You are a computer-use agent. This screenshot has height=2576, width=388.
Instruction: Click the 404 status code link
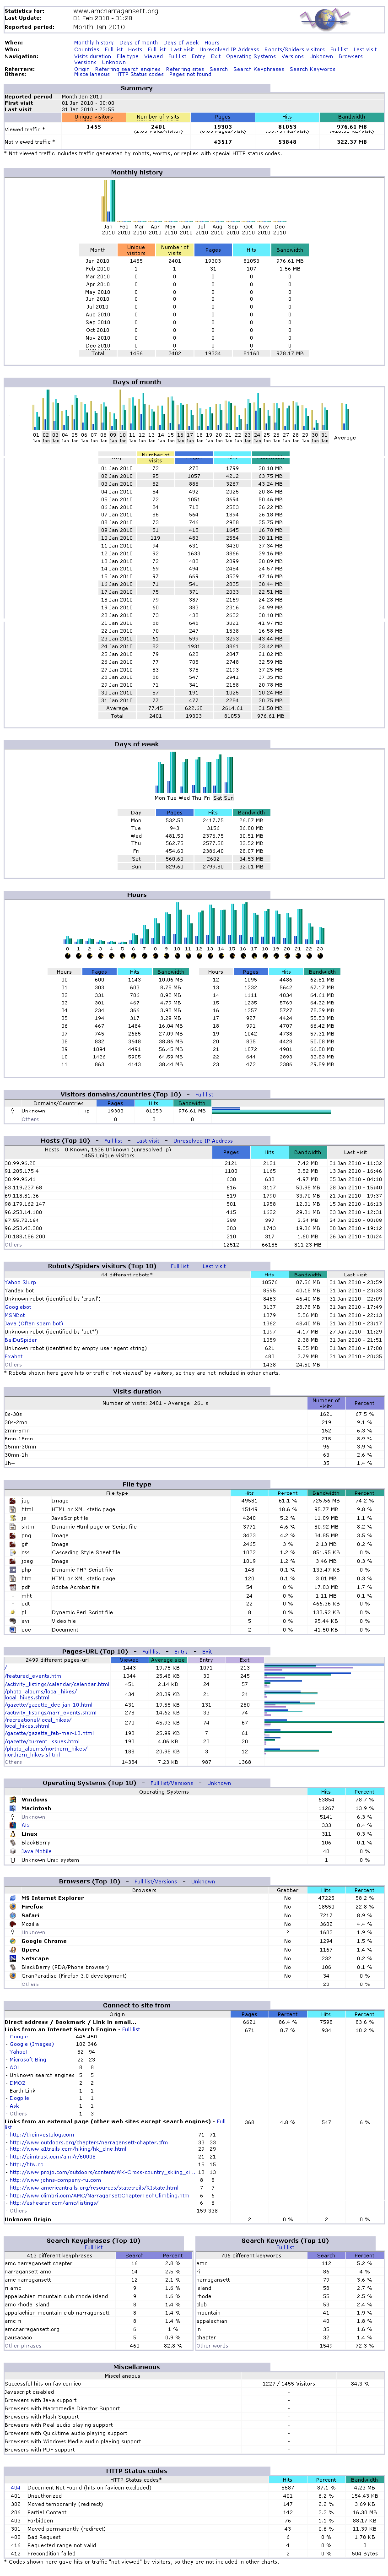[15, 2487]
